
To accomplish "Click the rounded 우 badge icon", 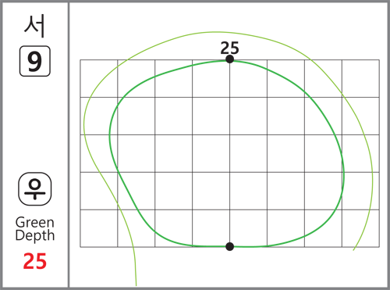I will [x=35, y=189].
